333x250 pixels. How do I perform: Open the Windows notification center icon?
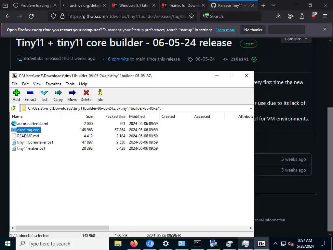click(x=322, y=243)
